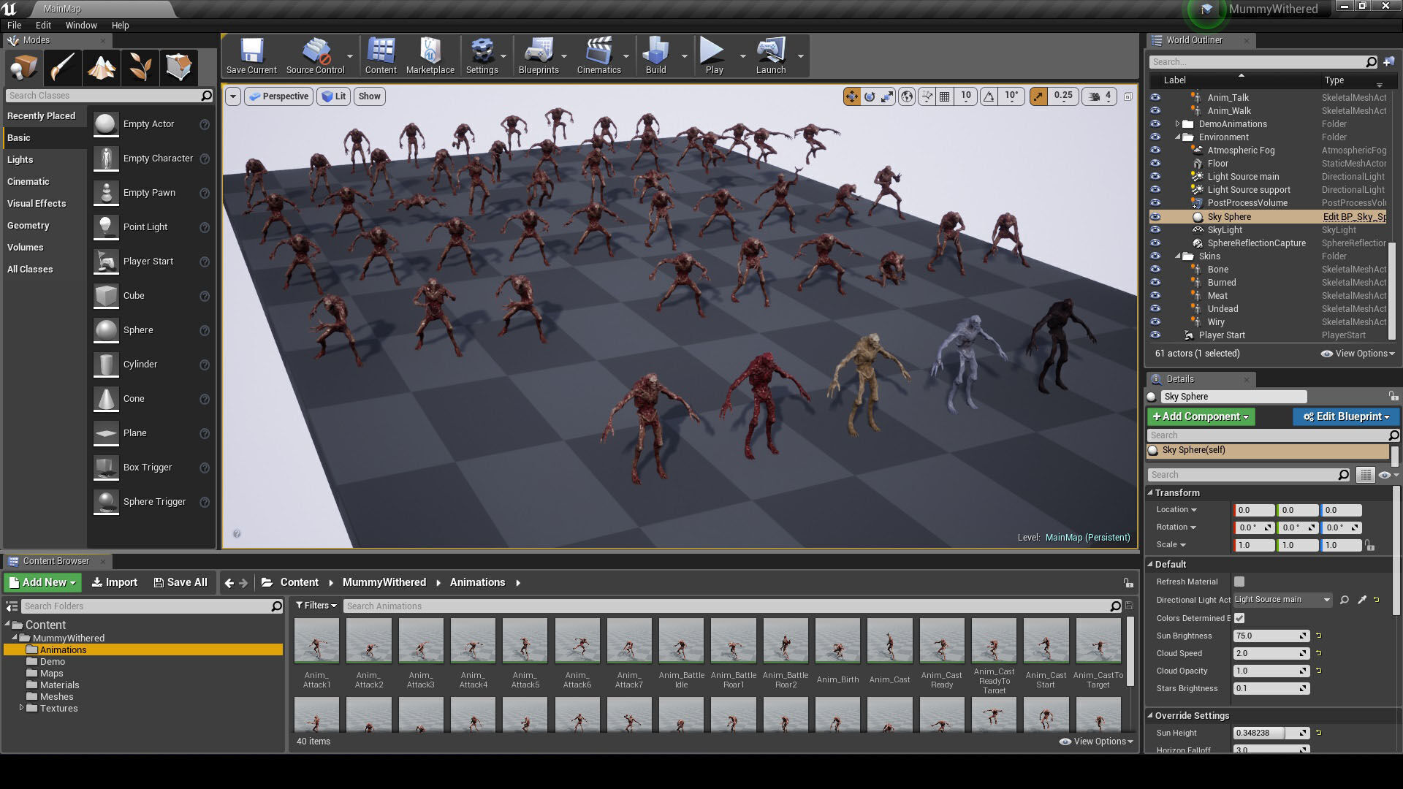Select Visual Effects category in Modes
This screenshot has width=1403, height=789.
37,204
